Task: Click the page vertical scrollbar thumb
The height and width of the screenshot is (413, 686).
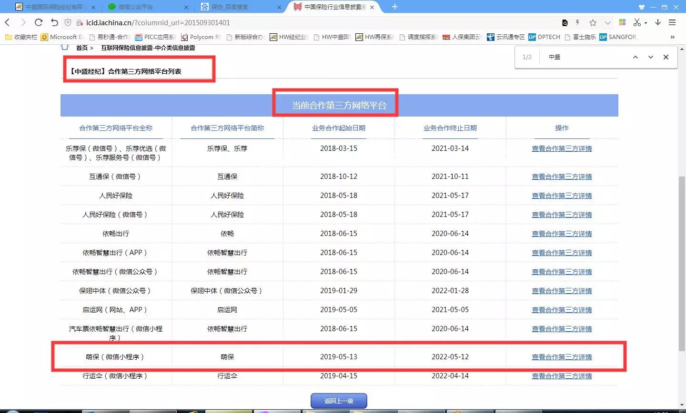Action: 682,264
